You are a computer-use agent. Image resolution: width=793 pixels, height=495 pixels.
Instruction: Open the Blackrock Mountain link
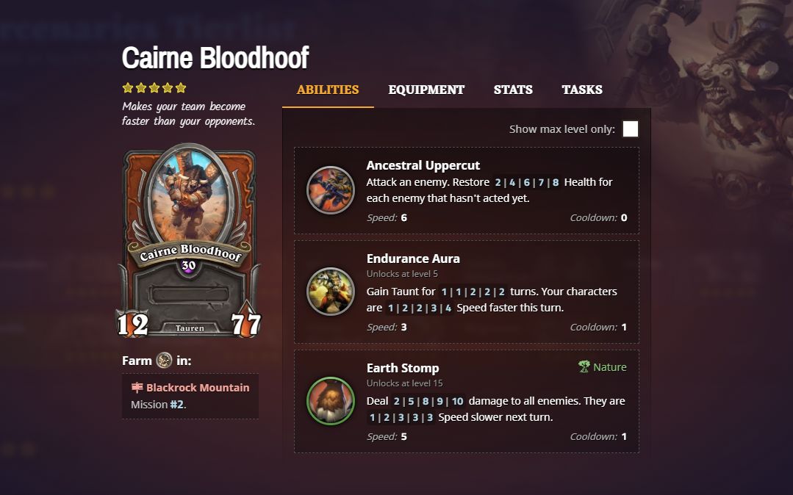point(198,388)
